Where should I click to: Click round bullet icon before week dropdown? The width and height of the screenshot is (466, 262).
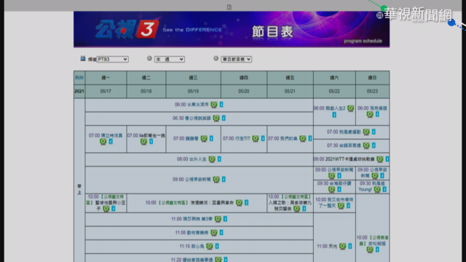click(149, 58)
